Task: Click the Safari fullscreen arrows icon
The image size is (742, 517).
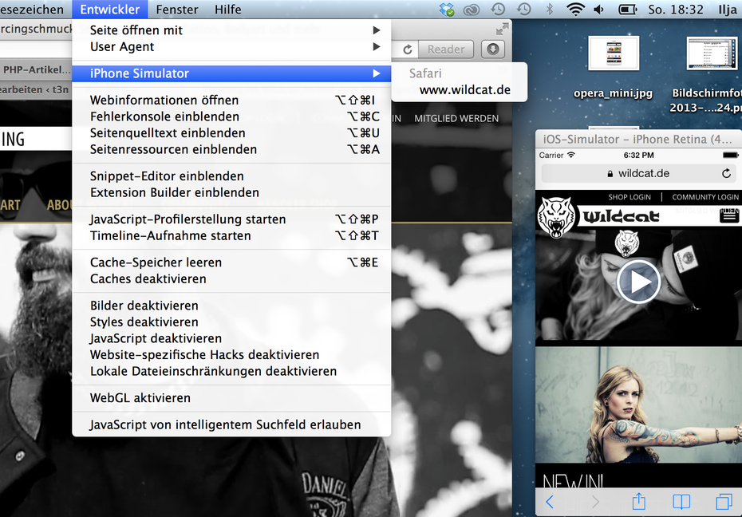Action: click(x=502, y=30)
